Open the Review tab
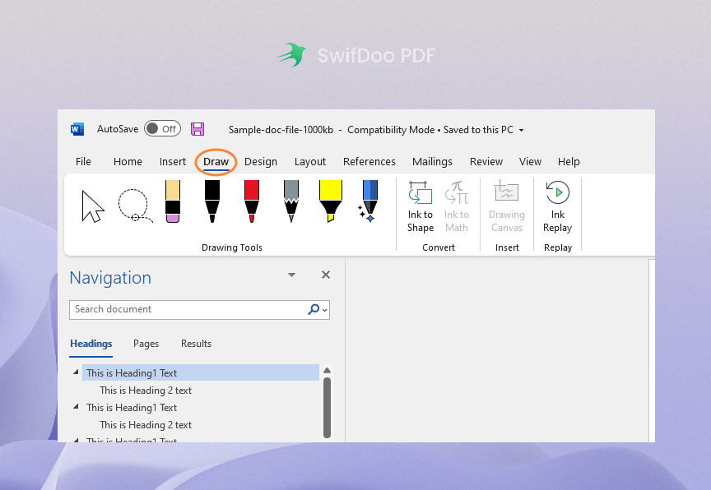This screenshot has width=711, height=490. pyautogui.click(x=486, y=162)
